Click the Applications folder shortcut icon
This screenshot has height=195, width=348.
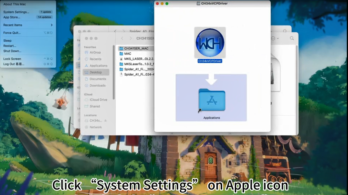point(212,100)
